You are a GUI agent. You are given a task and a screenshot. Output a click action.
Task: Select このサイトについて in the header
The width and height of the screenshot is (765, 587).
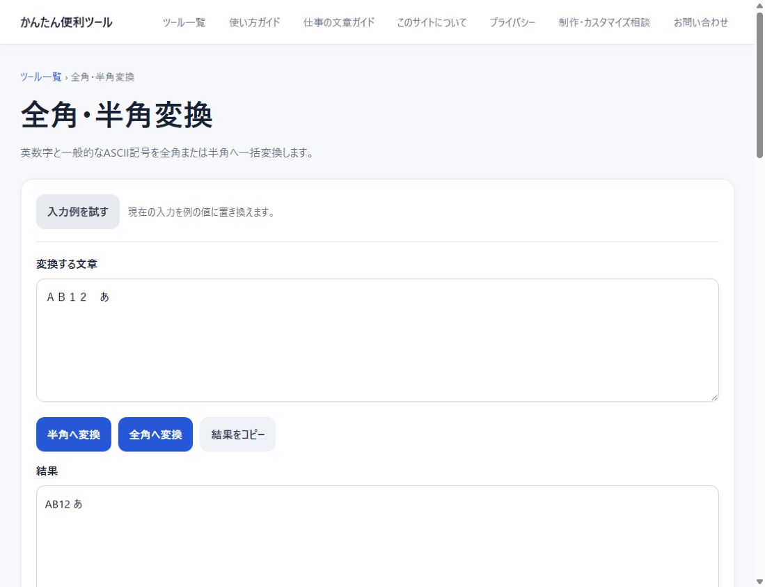432,22
